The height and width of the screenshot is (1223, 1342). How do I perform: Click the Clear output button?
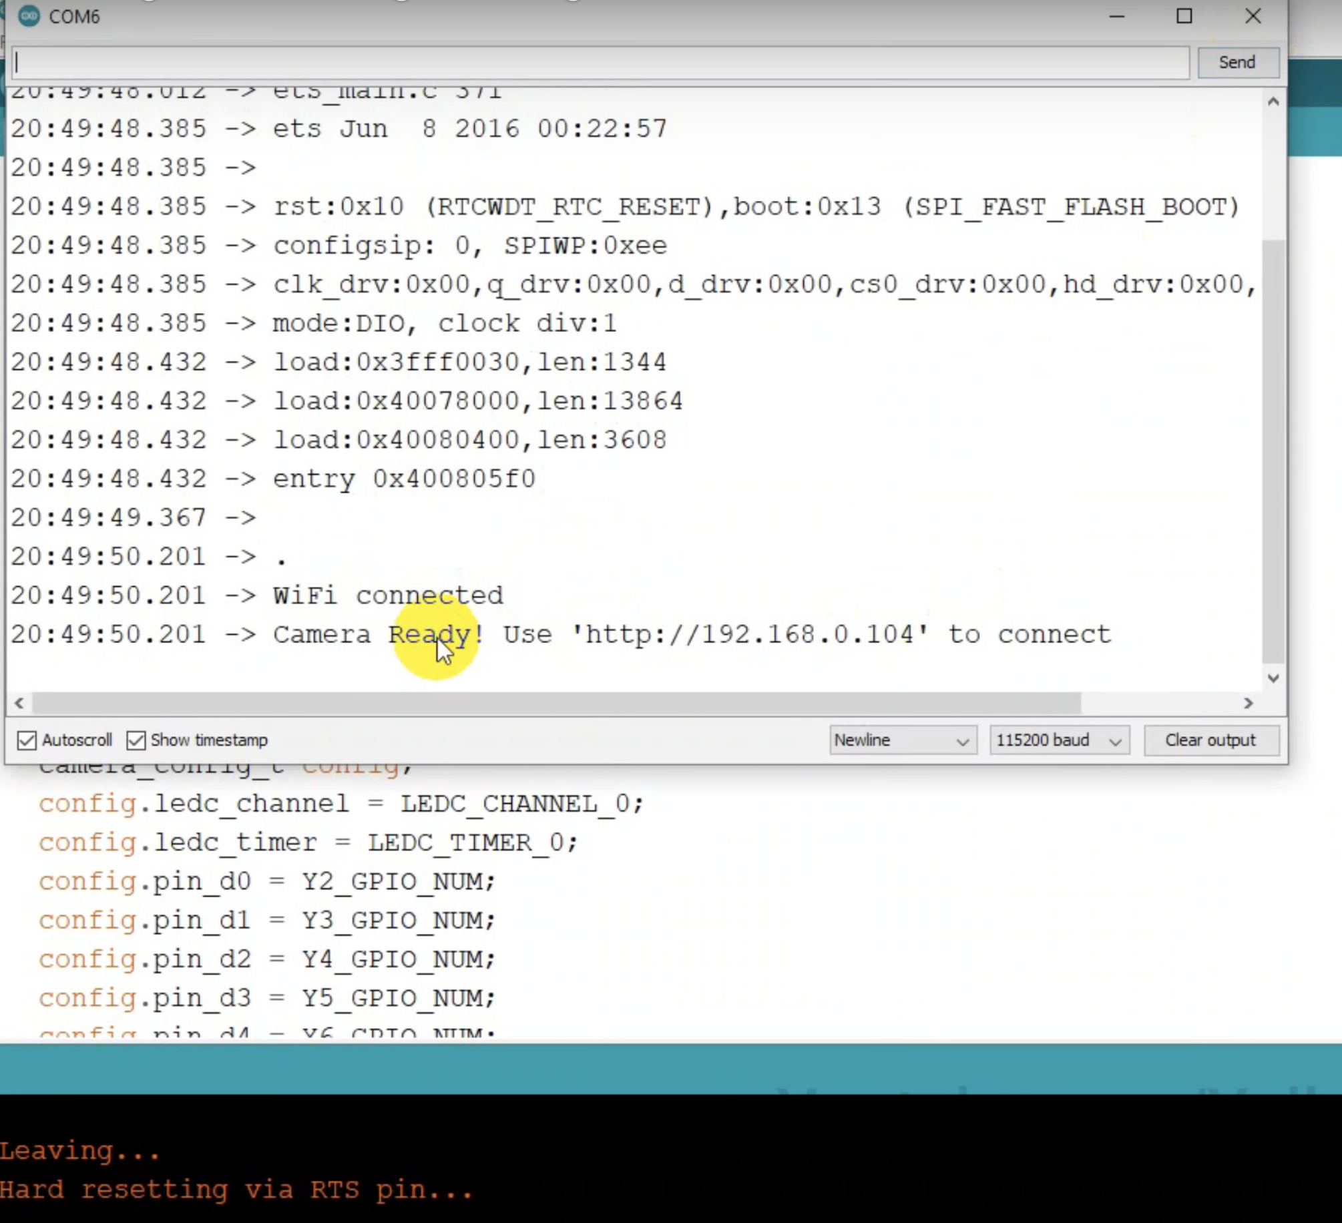tap(1210, 740)
